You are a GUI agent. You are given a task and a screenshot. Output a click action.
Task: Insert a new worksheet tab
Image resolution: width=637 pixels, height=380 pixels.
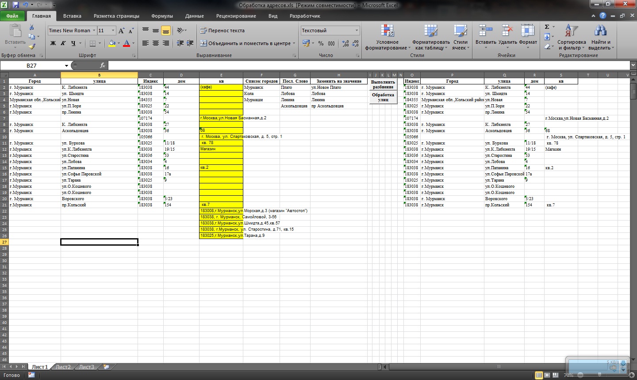[x=106, y=367]
